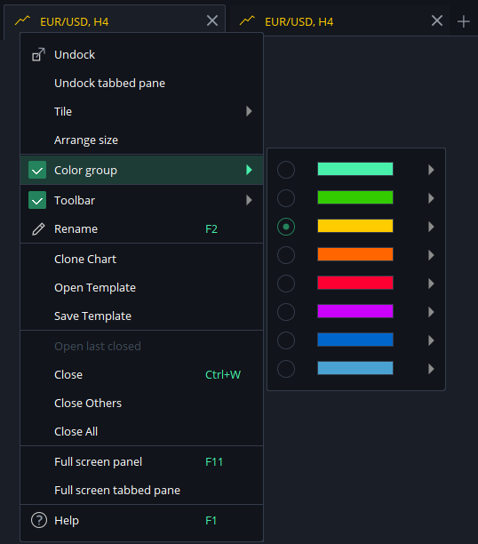478x544 pixels.
Task: Expand the Toolbar submenu arrow
Action: point(249,200)
